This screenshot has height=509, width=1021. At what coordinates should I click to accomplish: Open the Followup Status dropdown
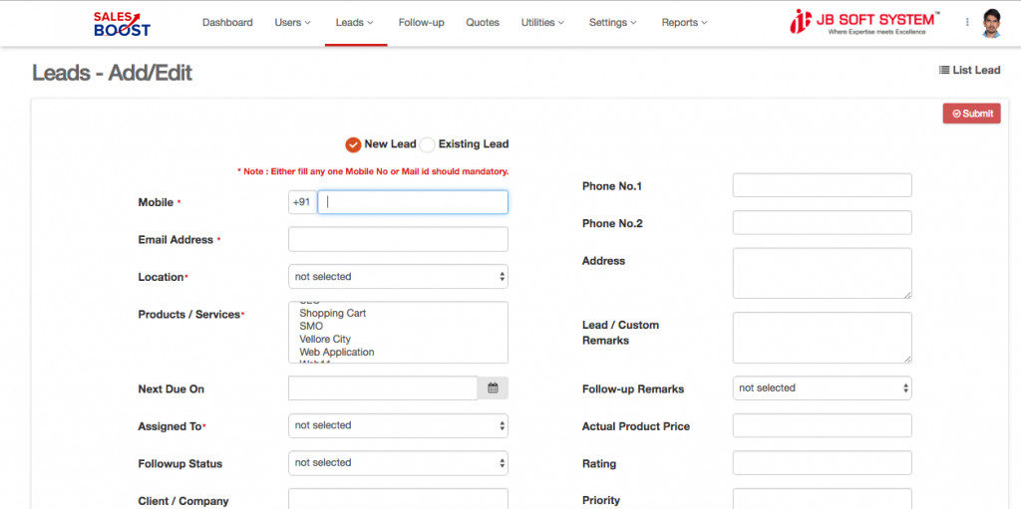pyautogui.click(x=398, y=463)
